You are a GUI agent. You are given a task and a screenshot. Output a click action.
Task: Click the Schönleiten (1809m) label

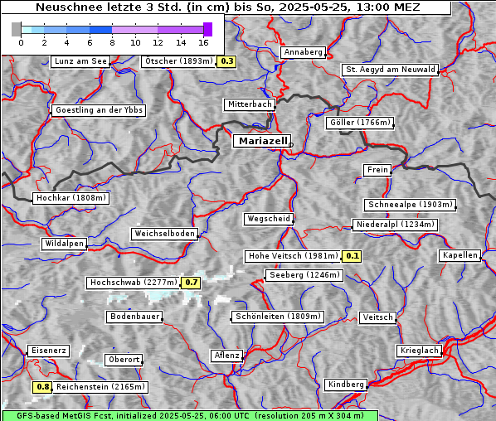tap(278, 317)
